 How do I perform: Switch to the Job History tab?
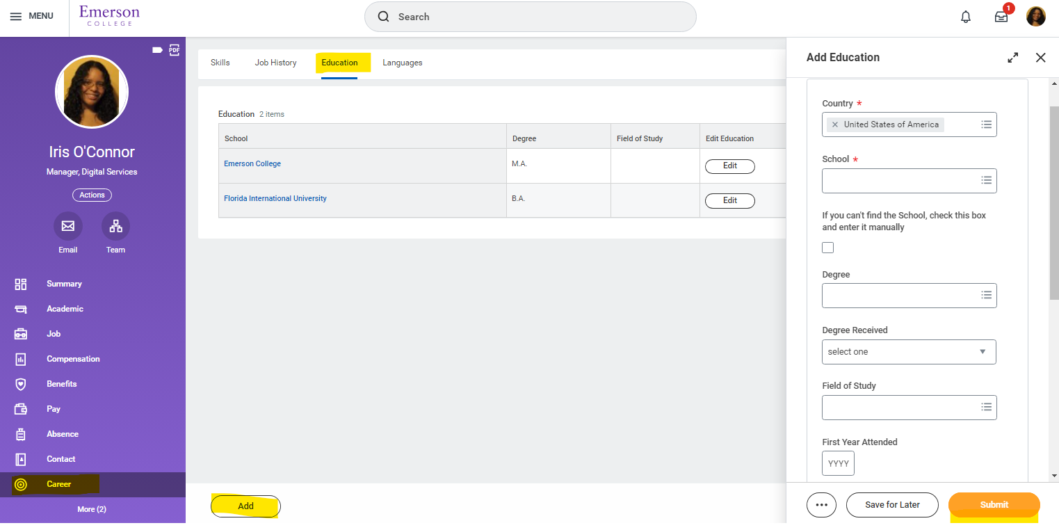pyautogui.click(x=275, y=63)
